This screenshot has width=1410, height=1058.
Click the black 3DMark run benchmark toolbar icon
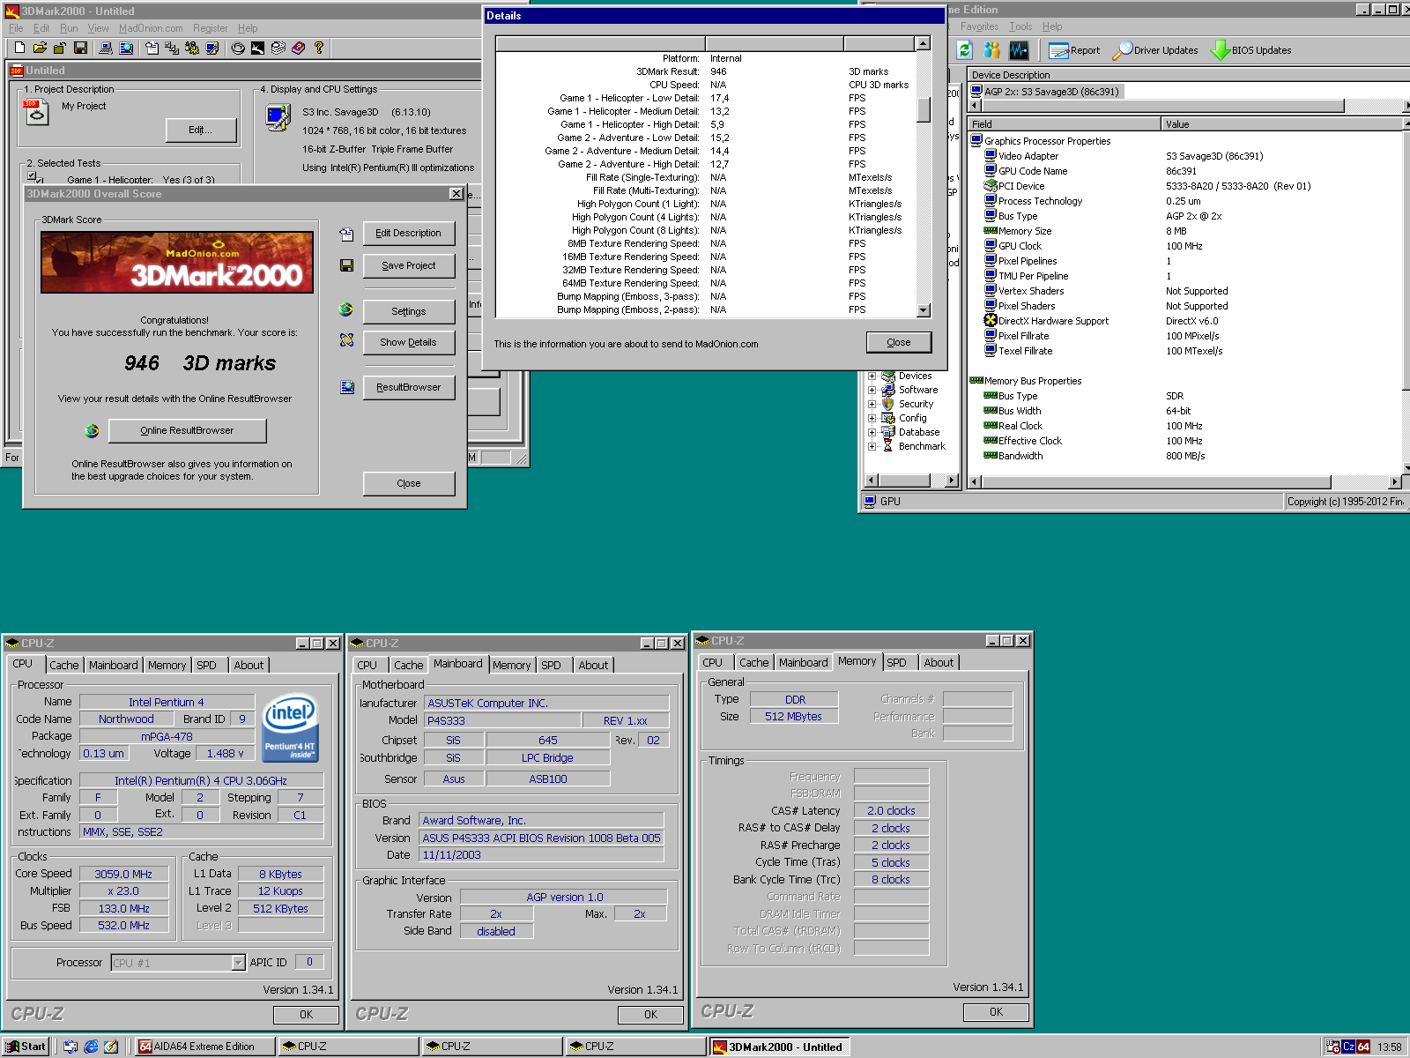[x=257, y=48]
